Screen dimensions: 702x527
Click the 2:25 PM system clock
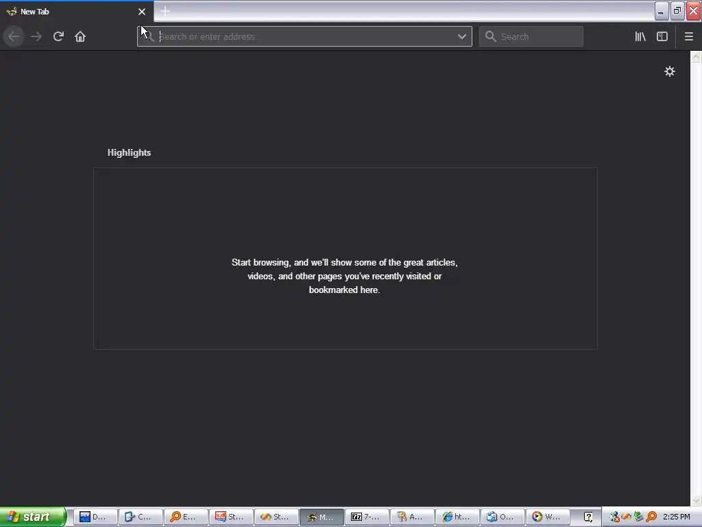click(677, 517)
